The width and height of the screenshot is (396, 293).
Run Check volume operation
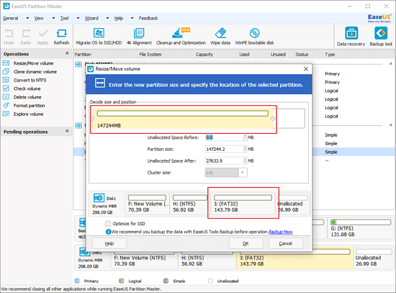point(27,89)
